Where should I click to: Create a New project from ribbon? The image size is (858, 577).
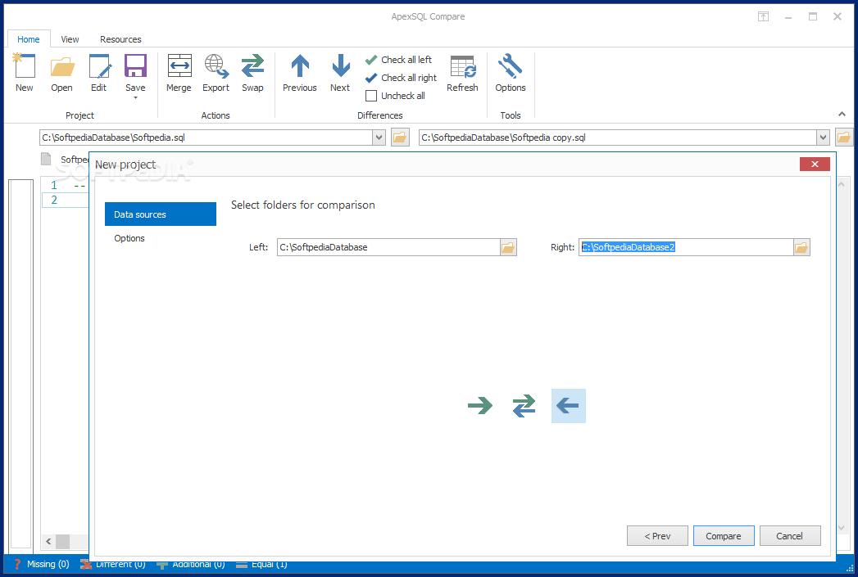(24, 73)
